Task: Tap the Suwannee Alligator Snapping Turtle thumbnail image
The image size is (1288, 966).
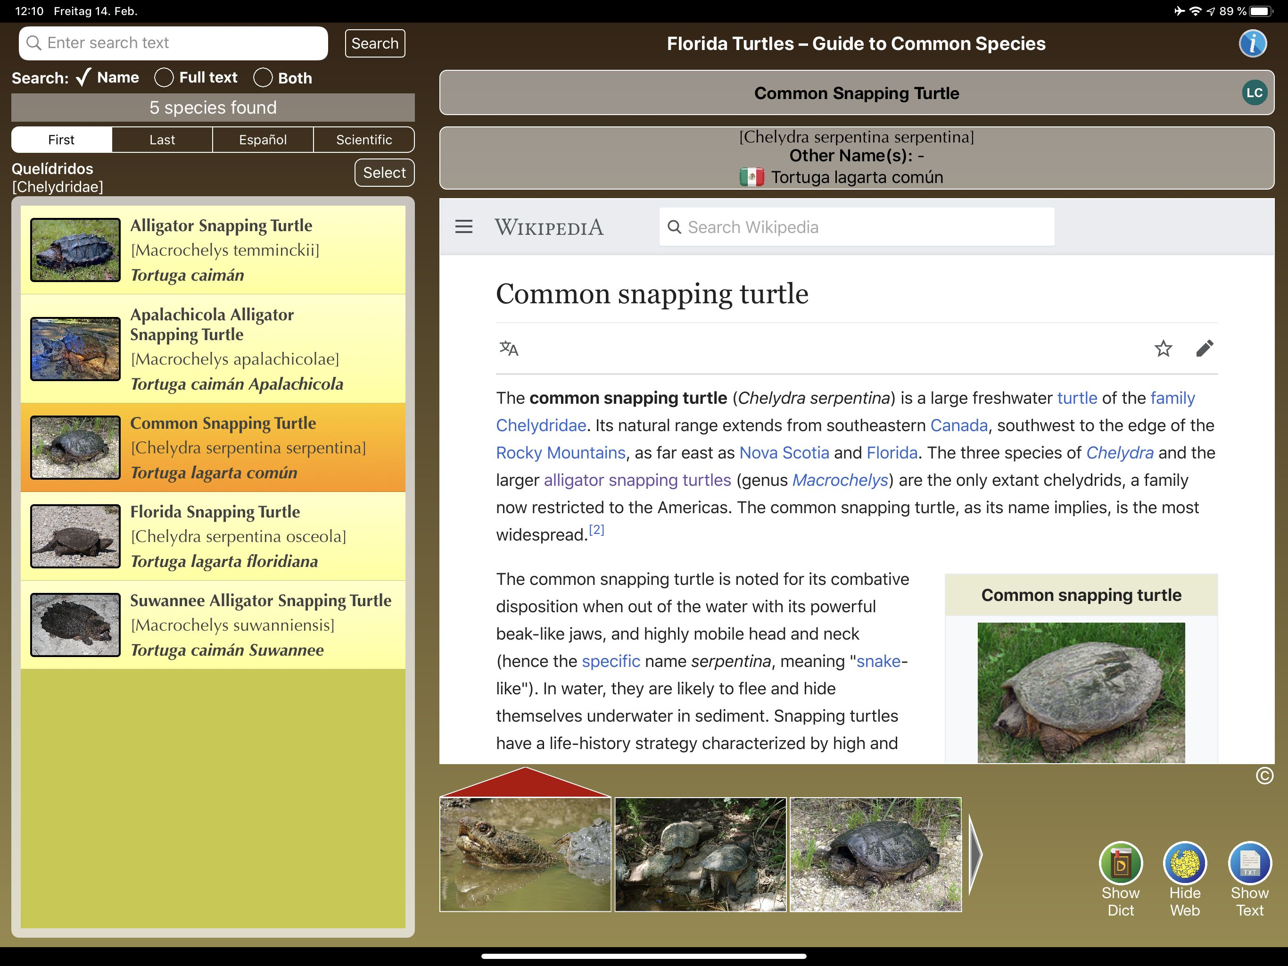Action: click(75, 625)
